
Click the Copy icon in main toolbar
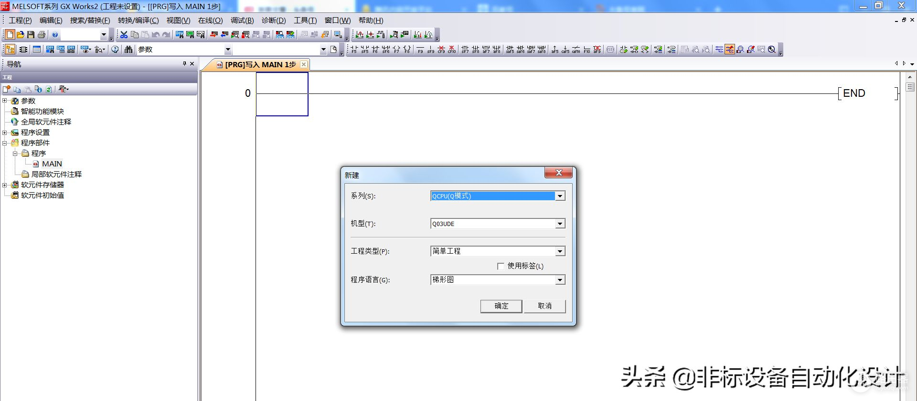135,34
